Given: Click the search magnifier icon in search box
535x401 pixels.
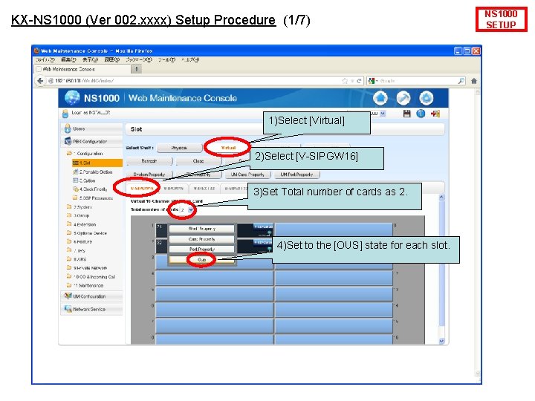Looking at the screenshot, I should point(461,81).
